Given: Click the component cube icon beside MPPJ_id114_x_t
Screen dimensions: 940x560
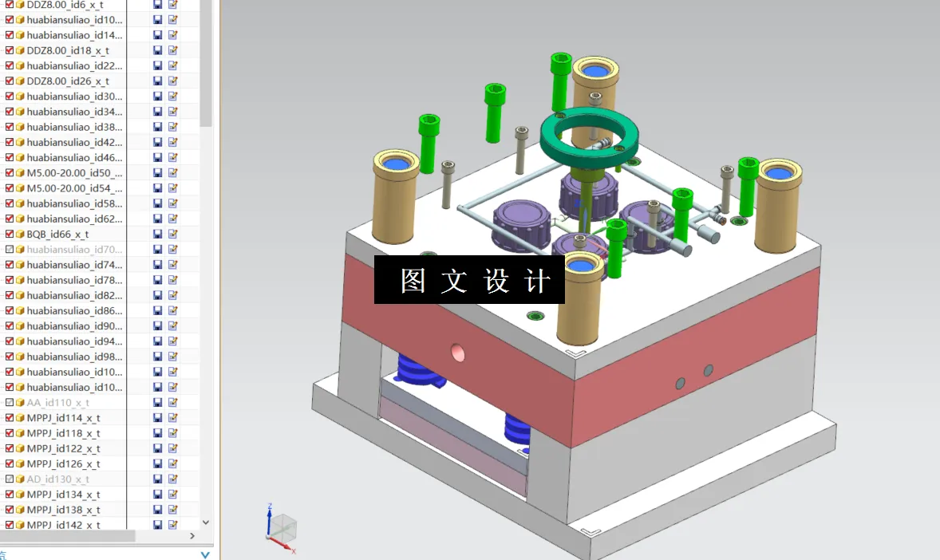Looking at the screenshot, I should click(x=19, y=417).
